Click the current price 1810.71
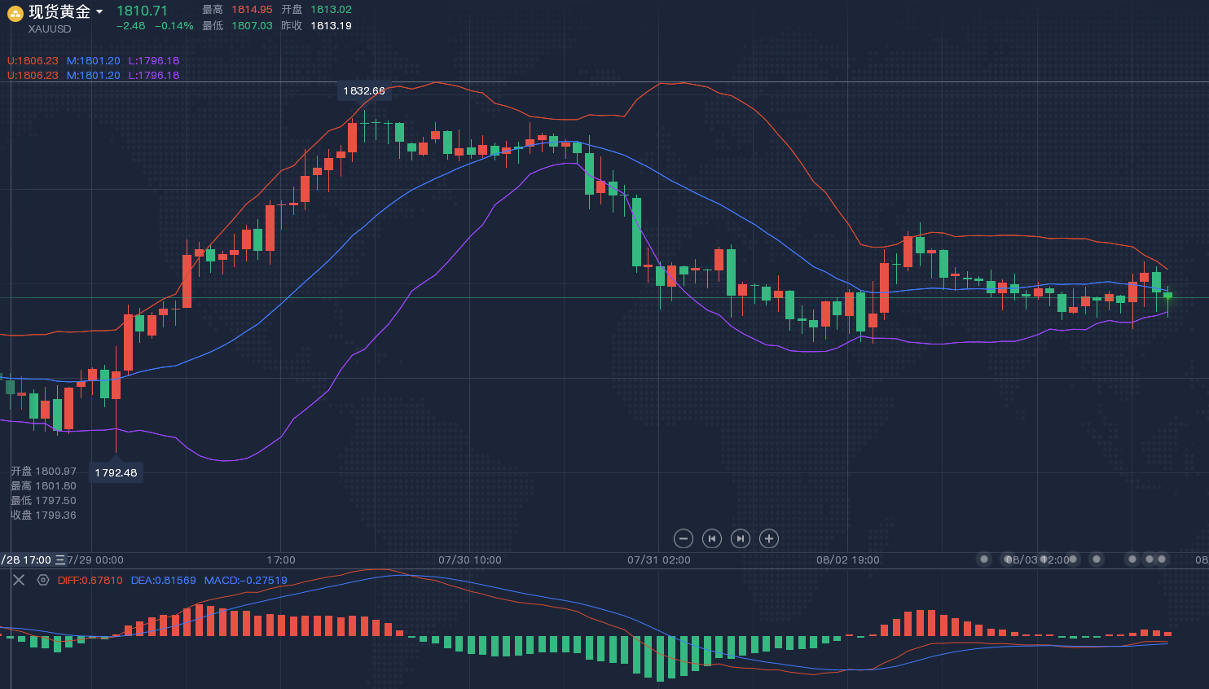Screen dimensions: 1209x689 pyautogui.click(x=142, y=11)
